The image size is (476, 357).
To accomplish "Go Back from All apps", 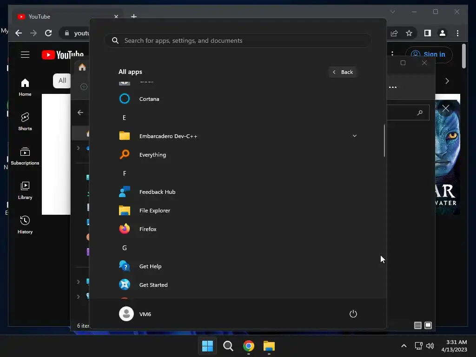I will [343, 72].
